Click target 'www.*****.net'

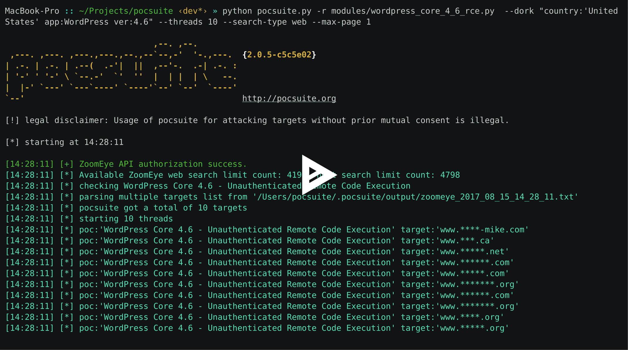472,252
